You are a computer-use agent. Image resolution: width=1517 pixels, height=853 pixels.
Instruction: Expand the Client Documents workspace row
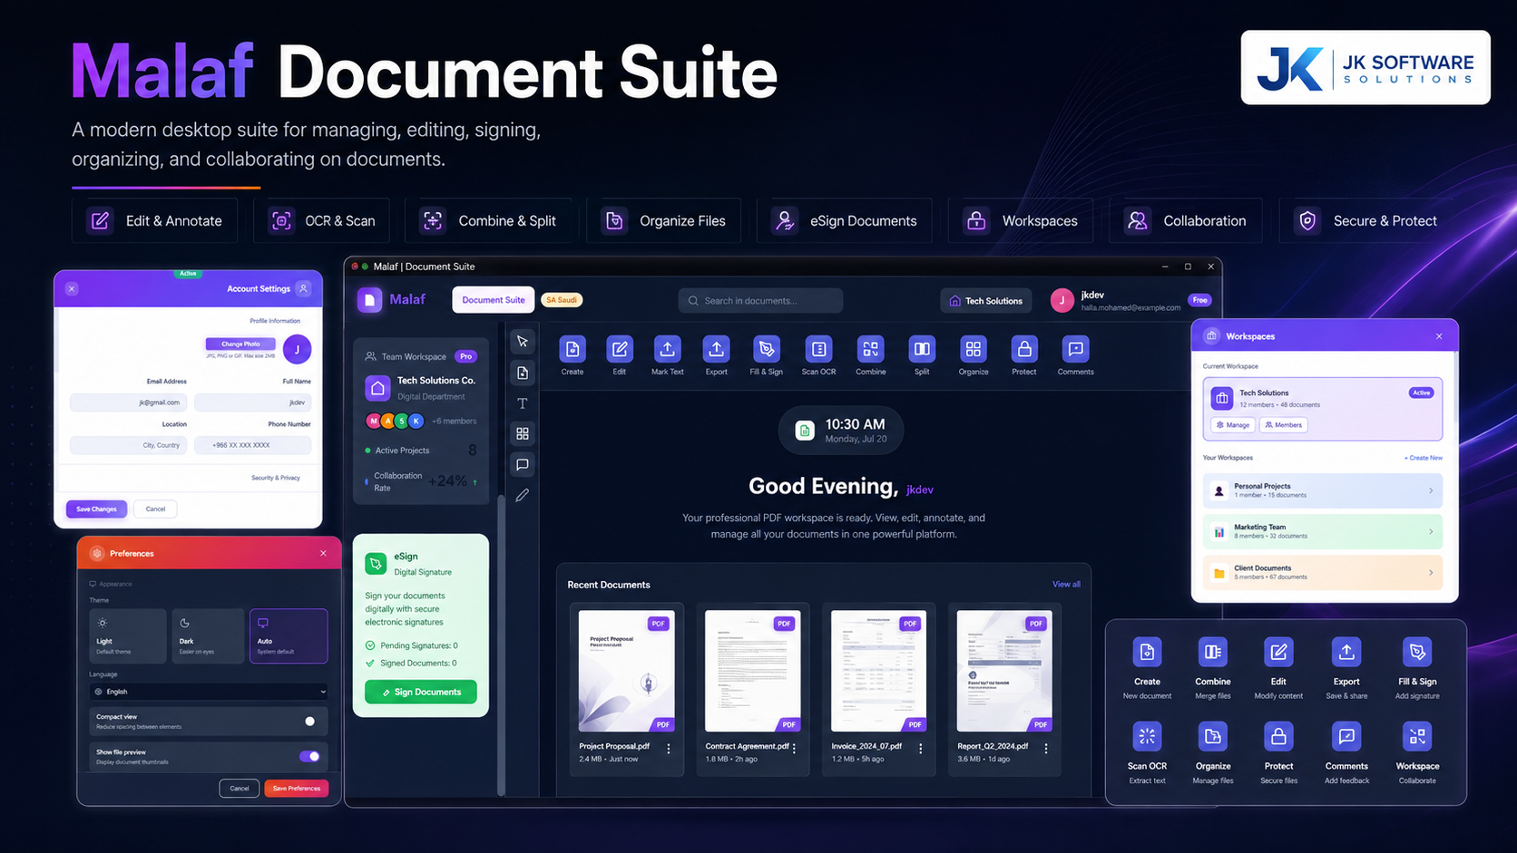pos(1323,573)
